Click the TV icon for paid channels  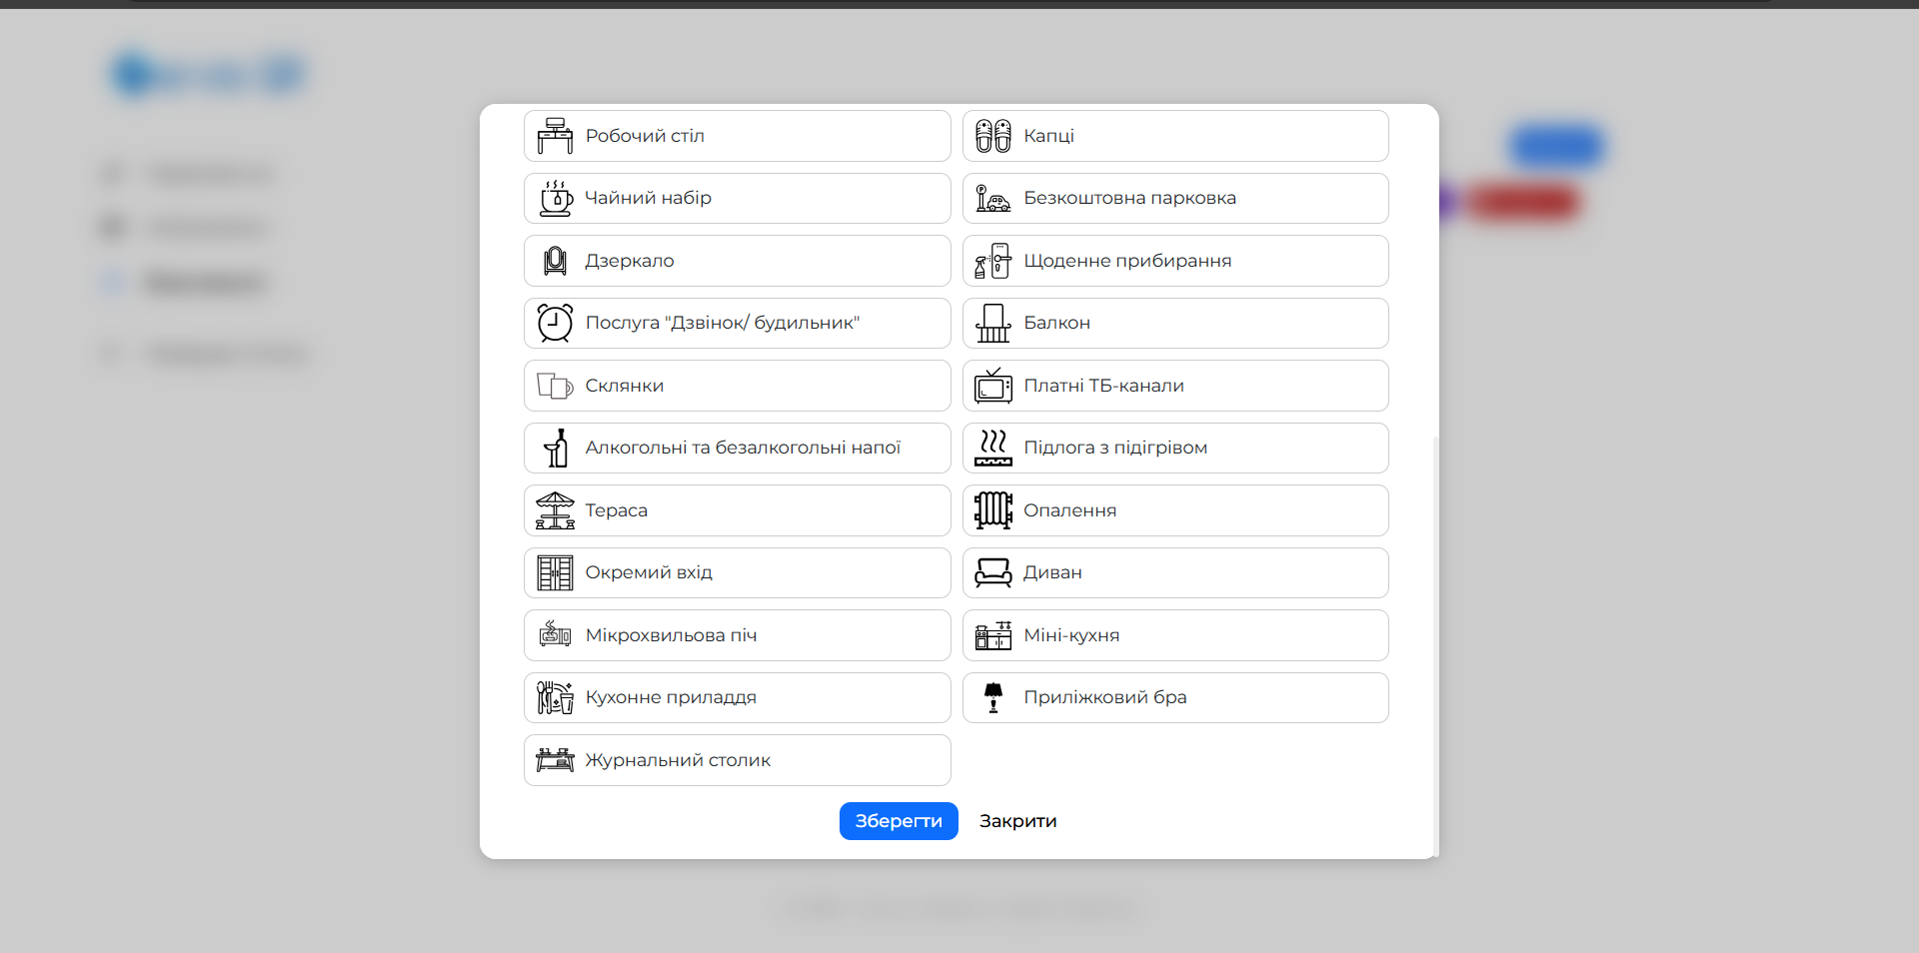(992, 386)
